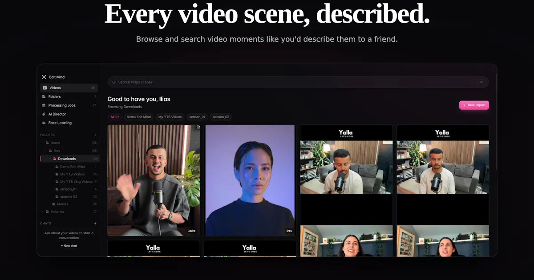Screen dimensions: 534x280
Task: Click the Edit Mind logo icon
Action: pos(44,77)
